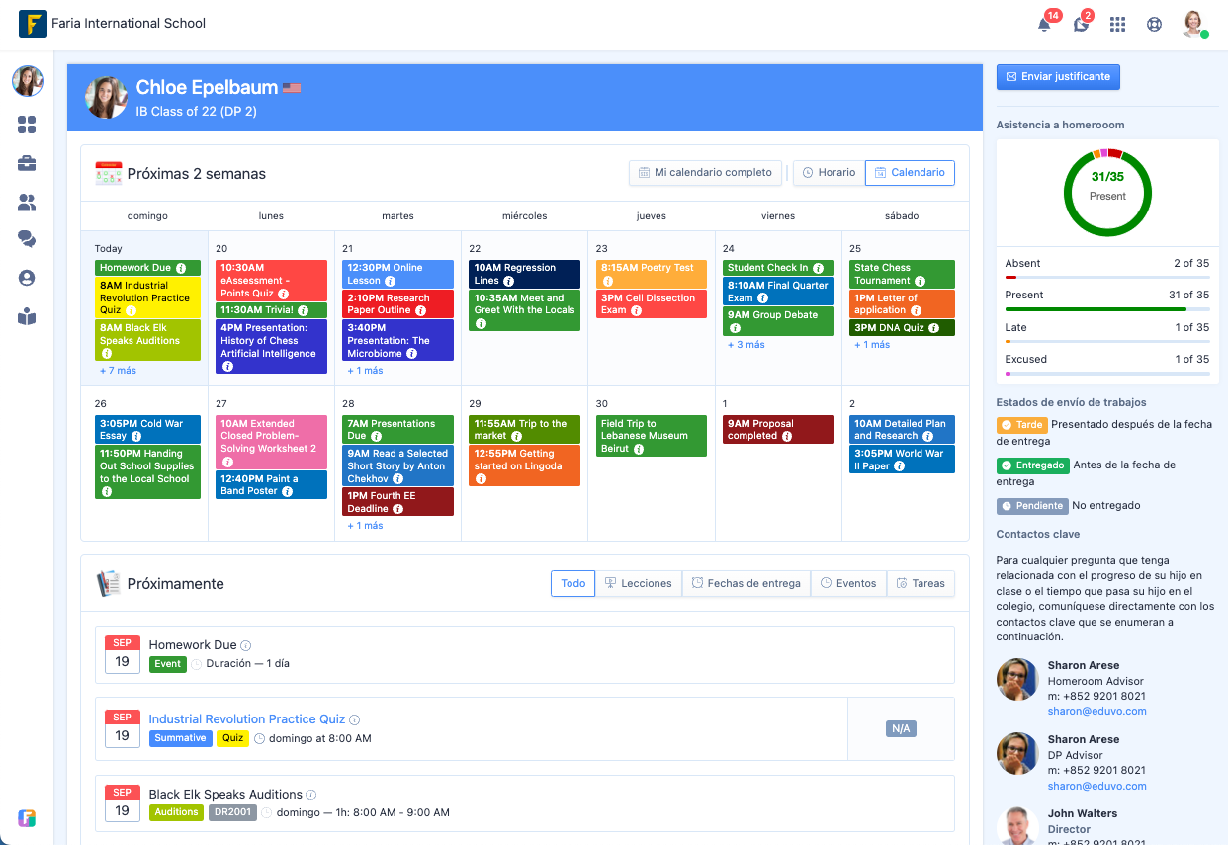The height and width of the screenshot is (845, 1228).
Task: Click the N/A grade badge
Action: pyautogui.click(x=901, y=729)
